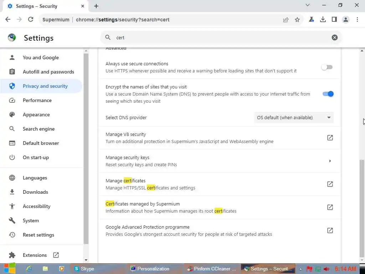Image resolution: width=365 pixels, height=274 pixels.
Task: Click the sidebar scrollbar down arrow
Action: (x=86, y=260)
